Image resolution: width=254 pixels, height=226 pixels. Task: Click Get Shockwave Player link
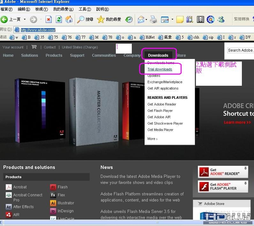(165, 123)
